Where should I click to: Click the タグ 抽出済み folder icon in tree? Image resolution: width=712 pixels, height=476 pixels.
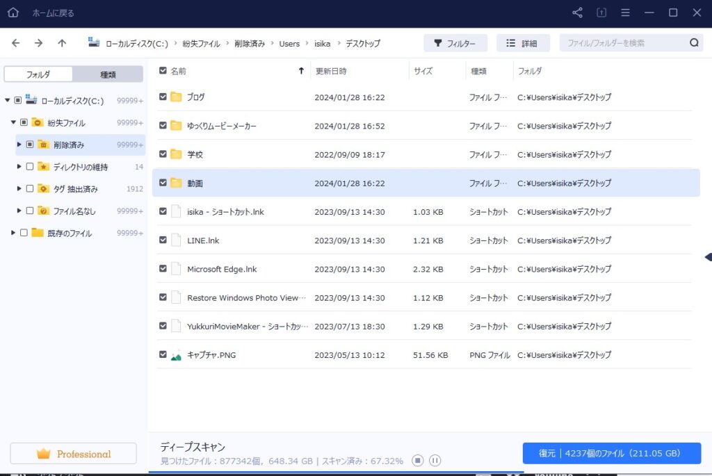tap(43, 188)
